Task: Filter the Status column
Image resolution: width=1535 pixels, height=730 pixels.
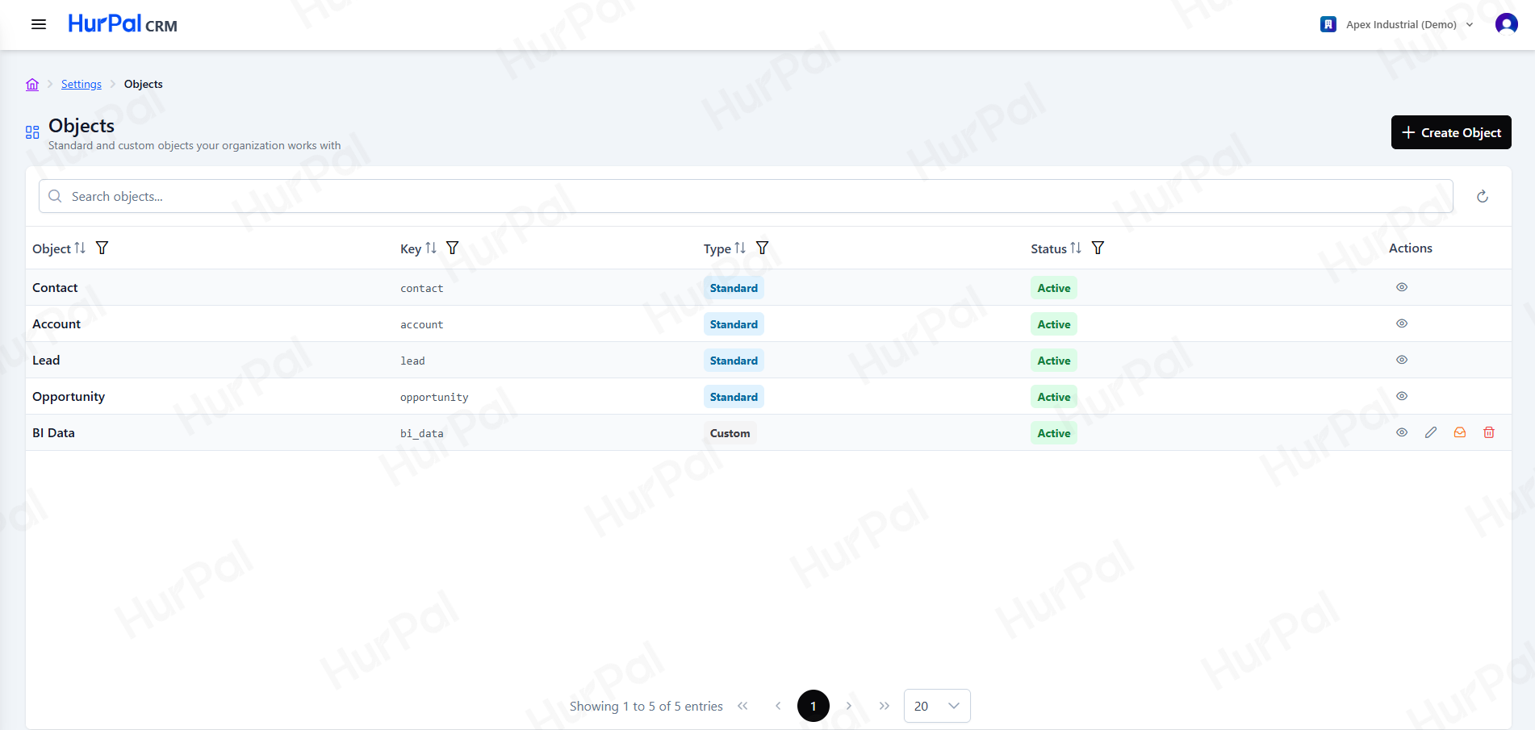Action: click(x=1098, y=248)
